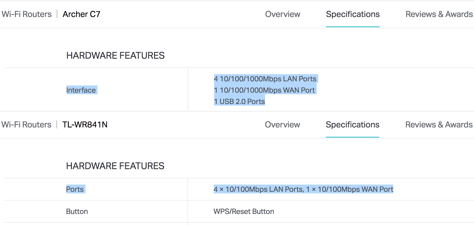
Task: Click Wi-Fi Routers link beside Archer C7
Action: tap(27, 14)
